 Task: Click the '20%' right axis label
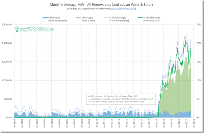tap(199, 43)
